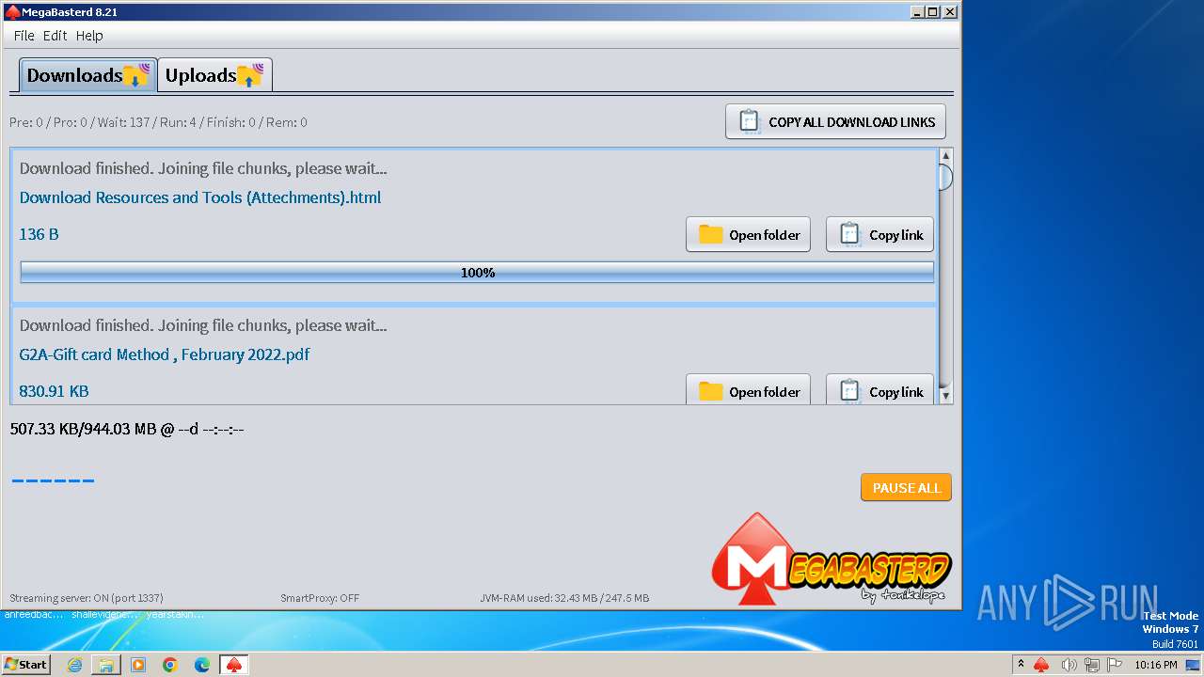The width and height of the screenshot is (1204, 677).
Task: Click the Pre/Pro/Wait/Run status counter text
Action: [158, 122]
